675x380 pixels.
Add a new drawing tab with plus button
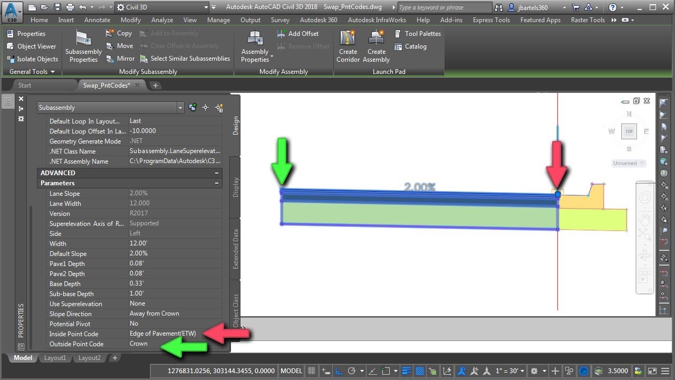(x=156, y=85)
